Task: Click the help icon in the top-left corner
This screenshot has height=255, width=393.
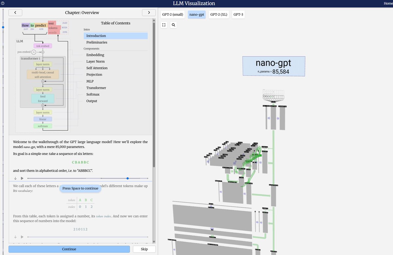Action: tap(2, 3)
